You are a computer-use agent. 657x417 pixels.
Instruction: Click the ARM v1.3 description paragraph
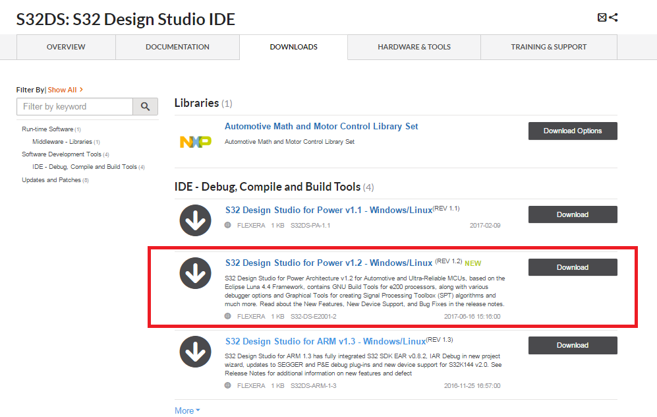click(363, 365)
